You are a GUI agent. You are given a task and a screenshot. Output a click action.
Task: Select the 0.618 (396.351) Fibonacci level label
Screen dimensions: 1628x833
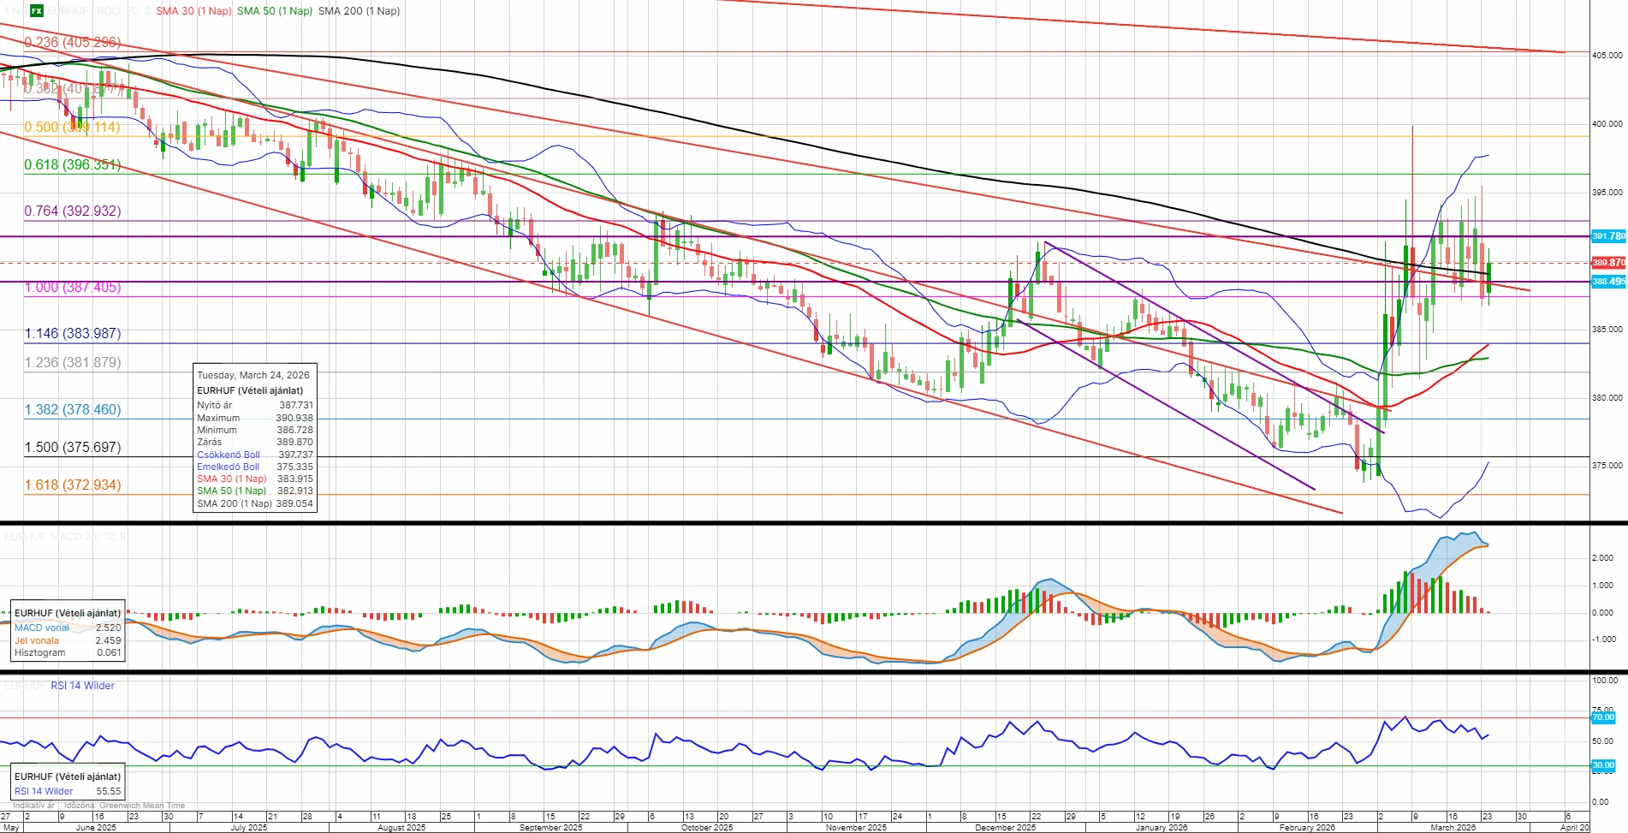[72, 165]
